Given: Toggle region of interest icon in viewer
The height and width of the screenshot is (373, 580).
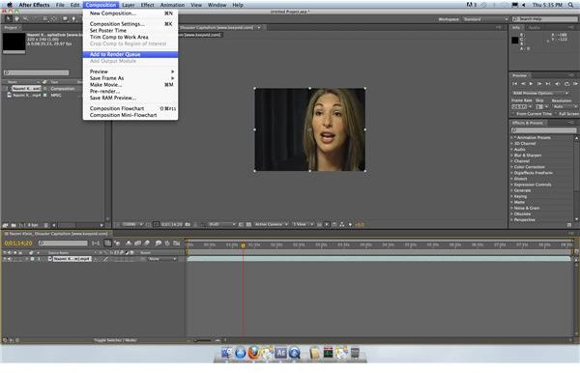Looking at the screenshot, I should tap(241, 225).
